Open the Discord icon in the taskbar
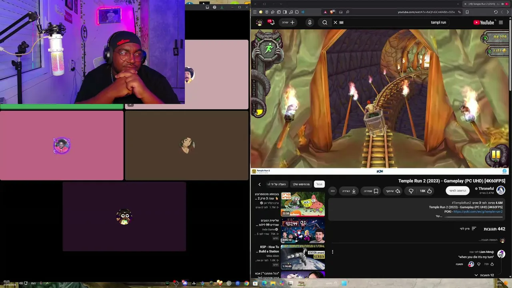This screenshot has height=288, width=512. (185, 283)
